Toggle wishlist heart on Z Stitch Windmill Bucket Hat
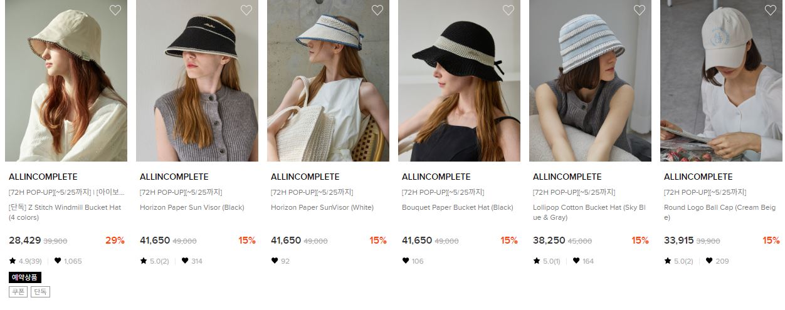This screenshot has width=785, height=310. click(x=115, y=10)
